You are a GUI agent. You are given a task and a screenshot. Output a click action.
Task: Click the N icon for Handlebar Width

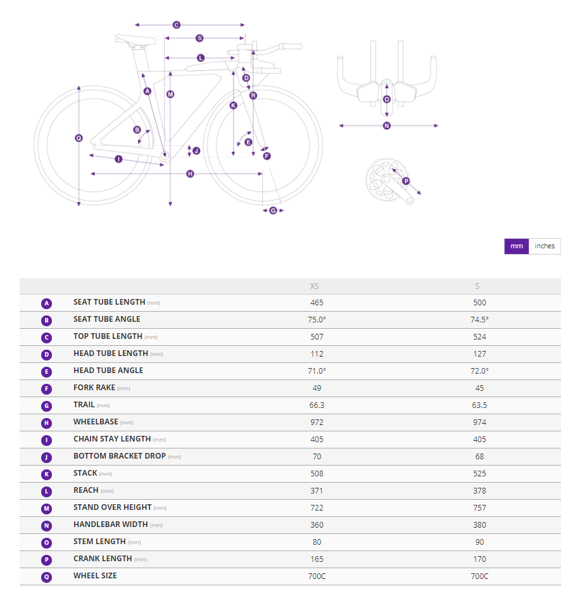(x=46, y=525)
